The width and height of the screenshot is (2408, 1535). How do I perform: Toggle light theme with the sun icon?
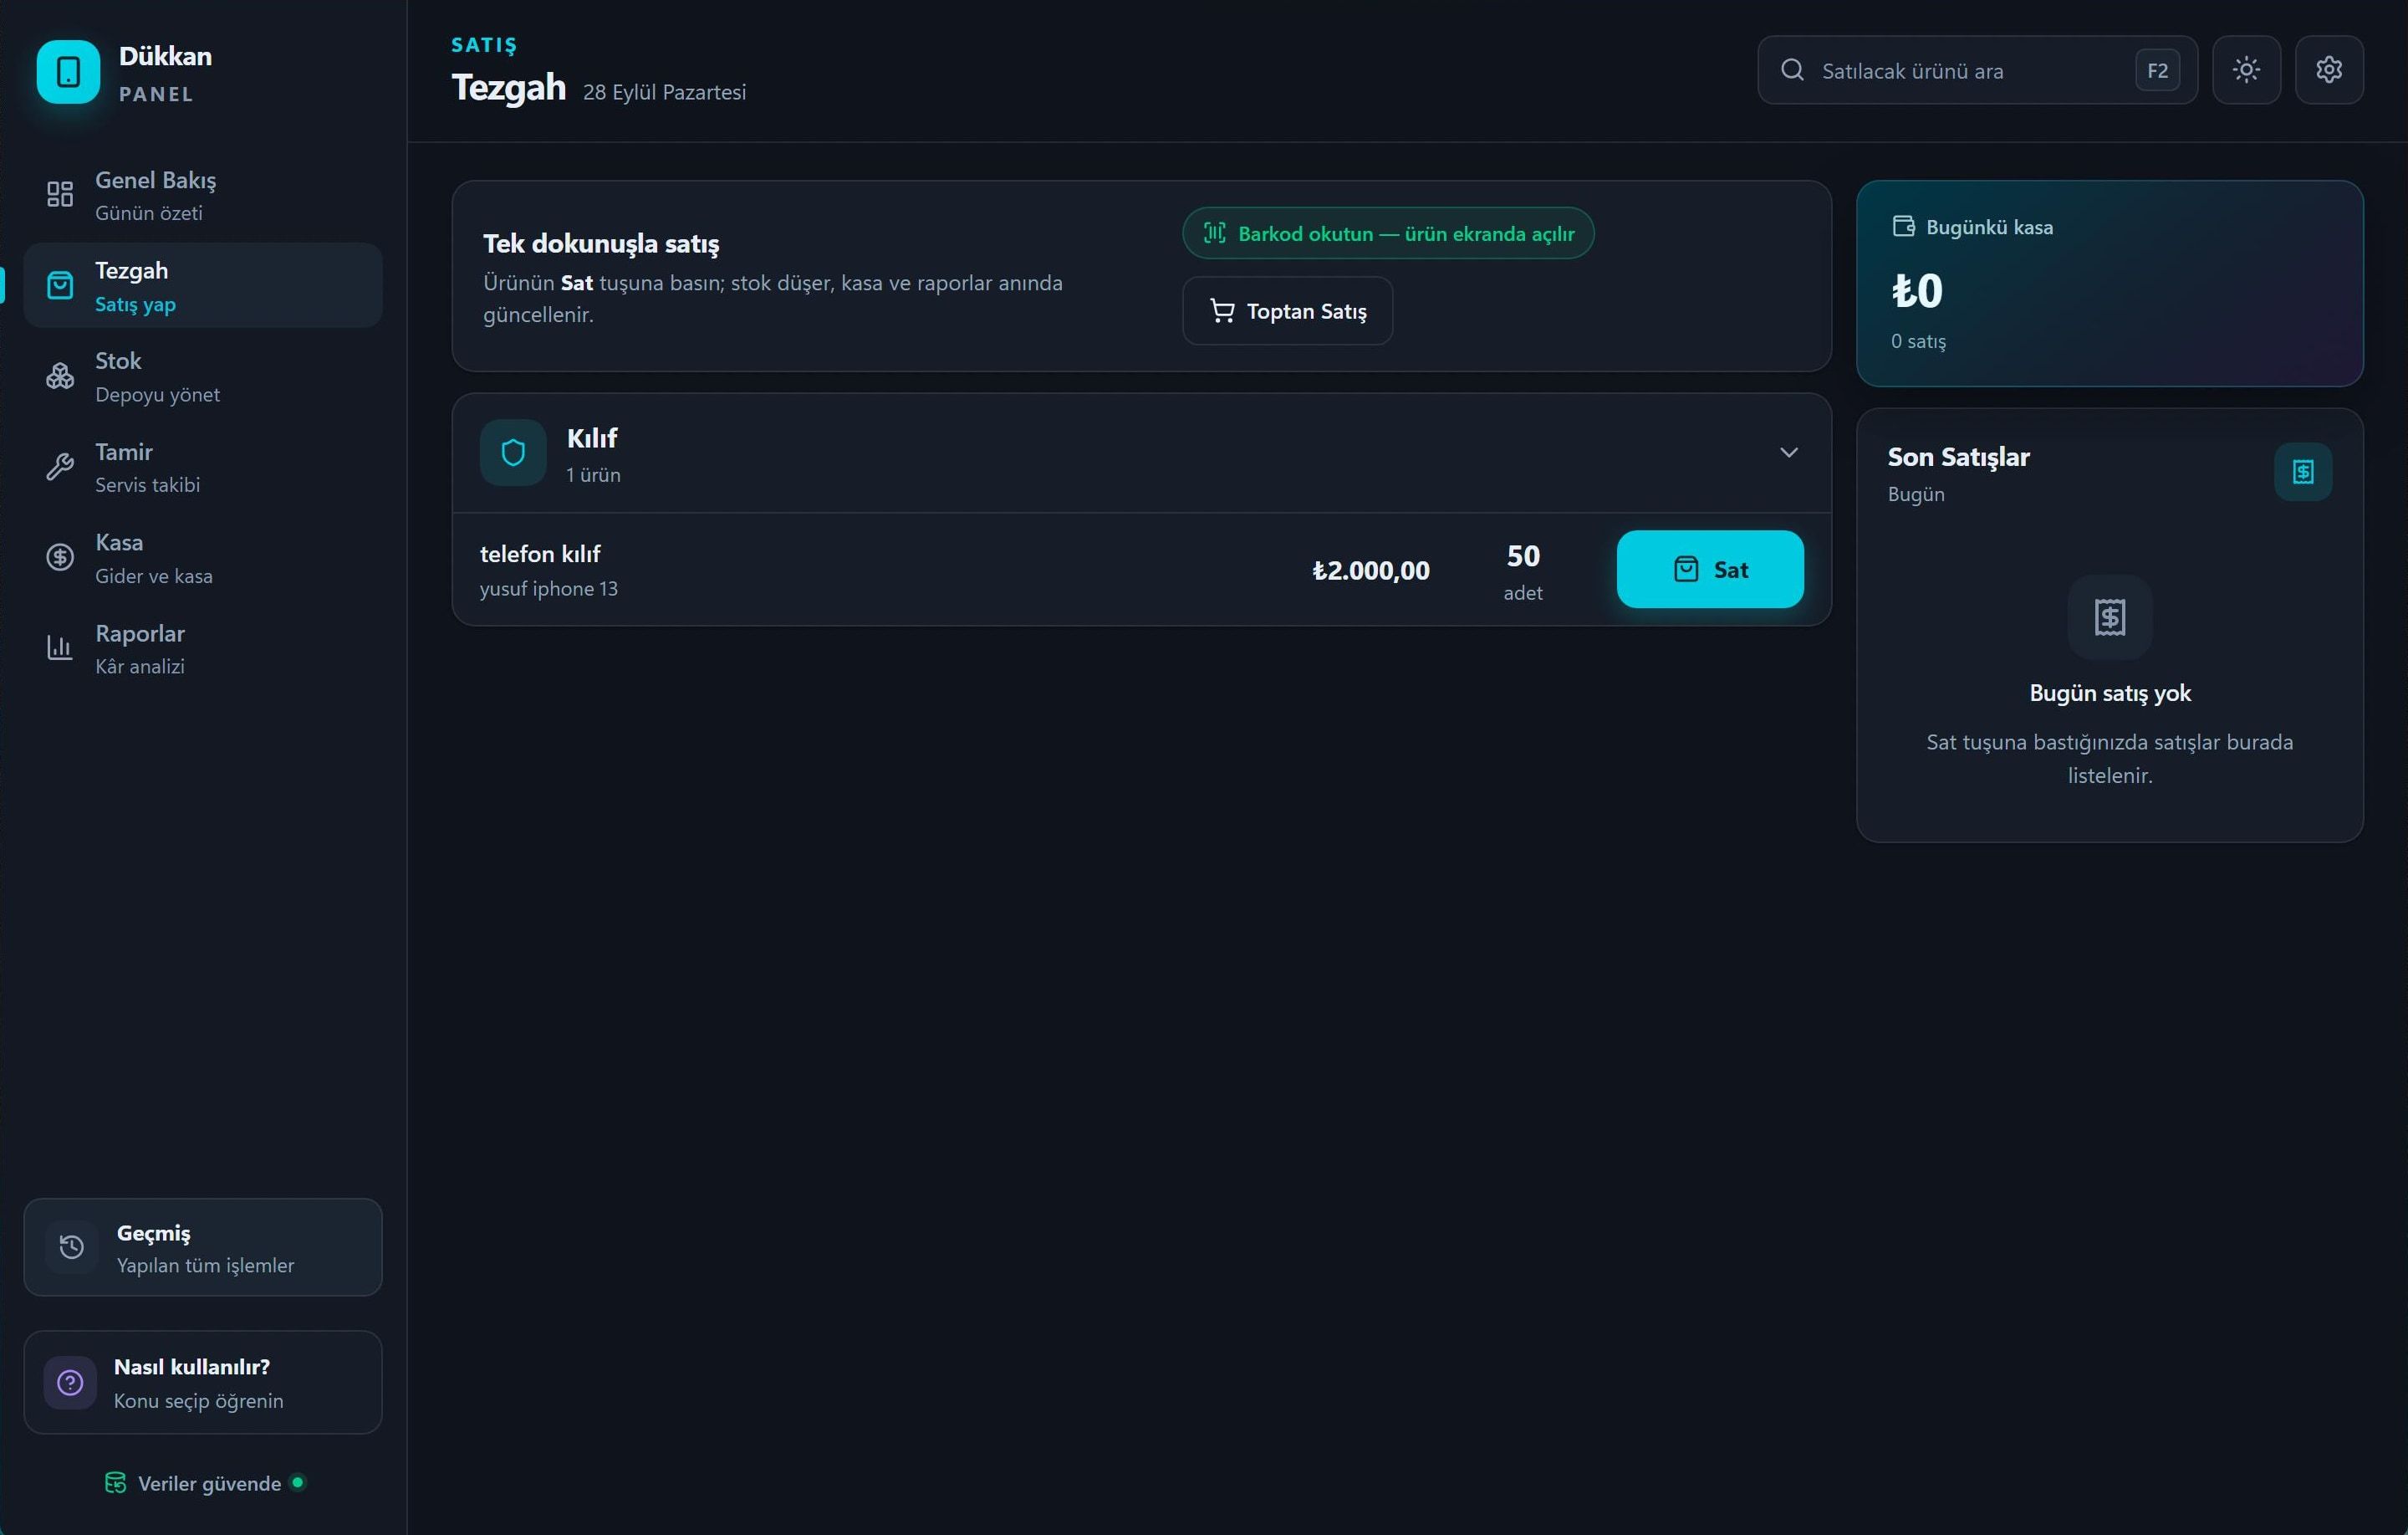[2246, 70]
